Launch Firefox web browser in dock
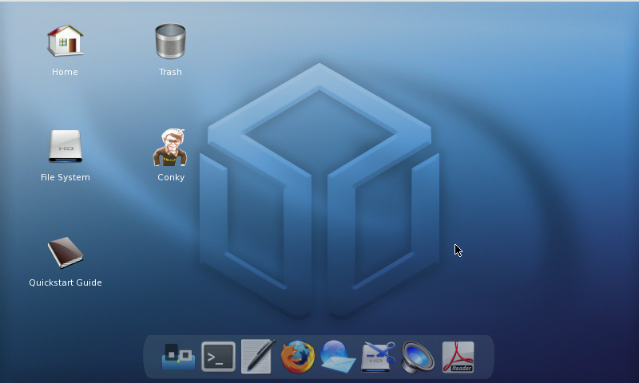 click(x=298, y=357)
